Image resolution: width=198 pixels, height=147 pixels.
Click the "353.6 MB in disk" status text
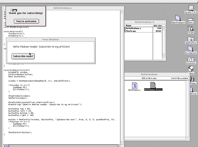[x=149, y=78]
